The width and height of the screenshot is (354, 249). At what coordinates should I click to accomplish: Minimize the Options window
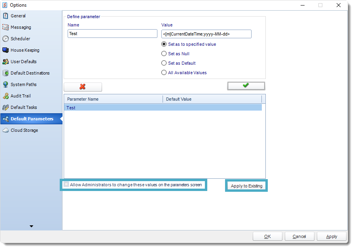point(303,5)
